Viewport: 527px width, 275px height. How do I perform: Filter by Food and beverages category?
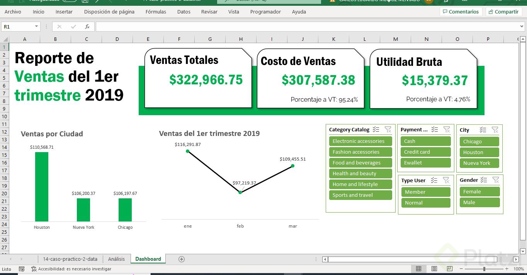click(360, 163)
